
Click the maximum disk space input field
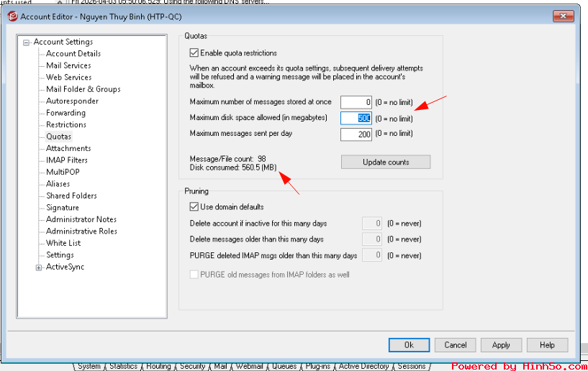(356, 118)
